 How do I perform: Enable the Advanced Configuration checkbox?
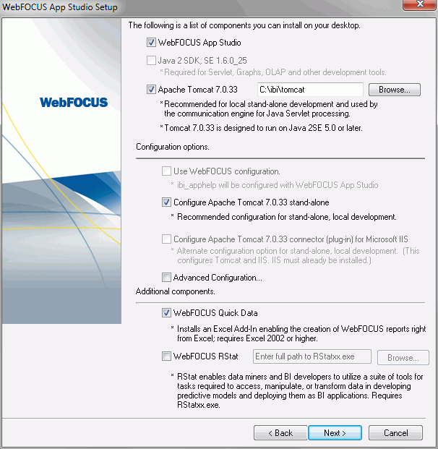(x=167, y=277)
